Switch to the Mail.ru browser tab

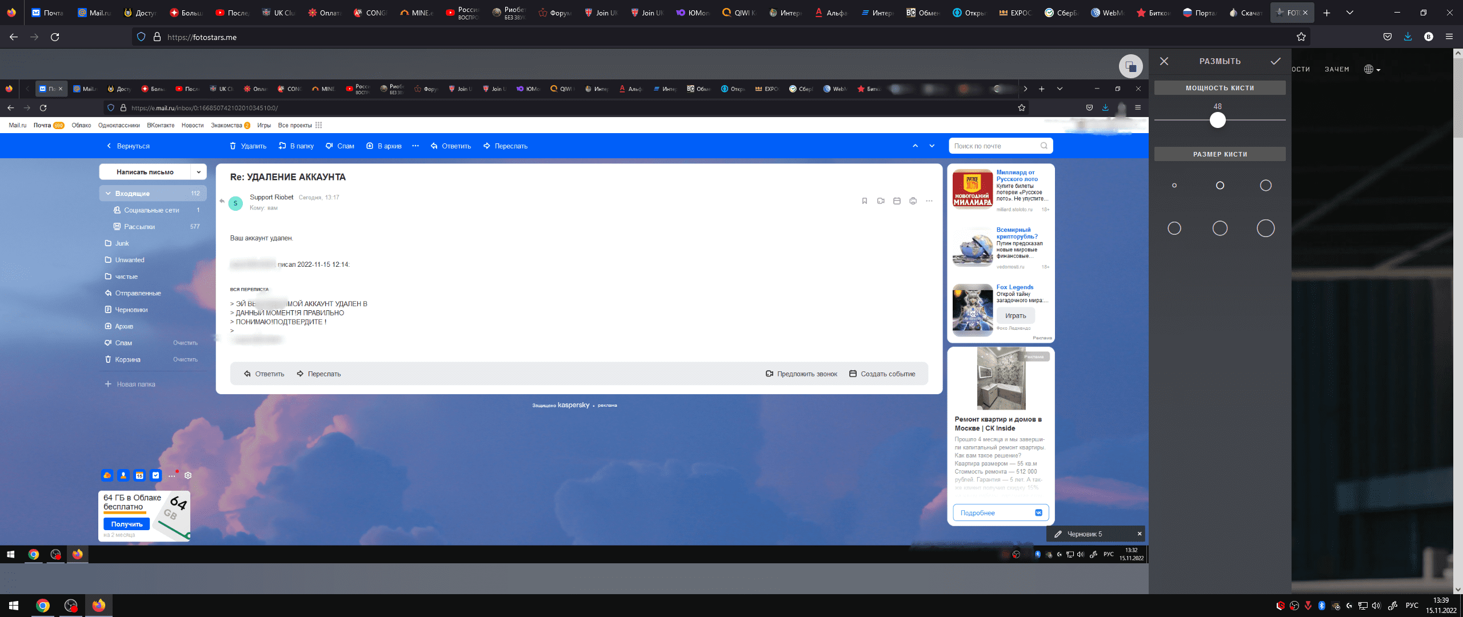point(94,13)
